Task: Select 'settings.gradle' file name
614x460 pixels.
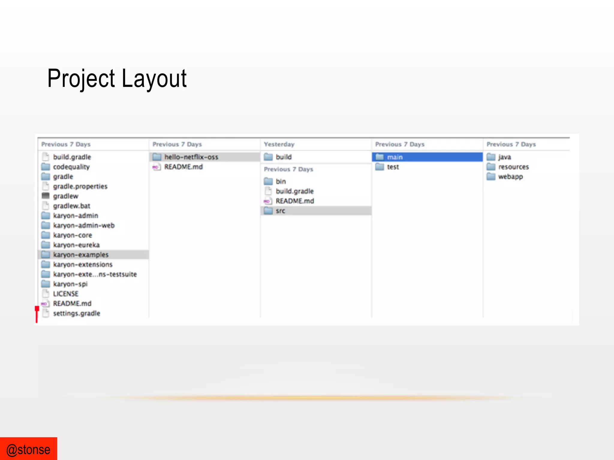Action: (x=77, y=313)
